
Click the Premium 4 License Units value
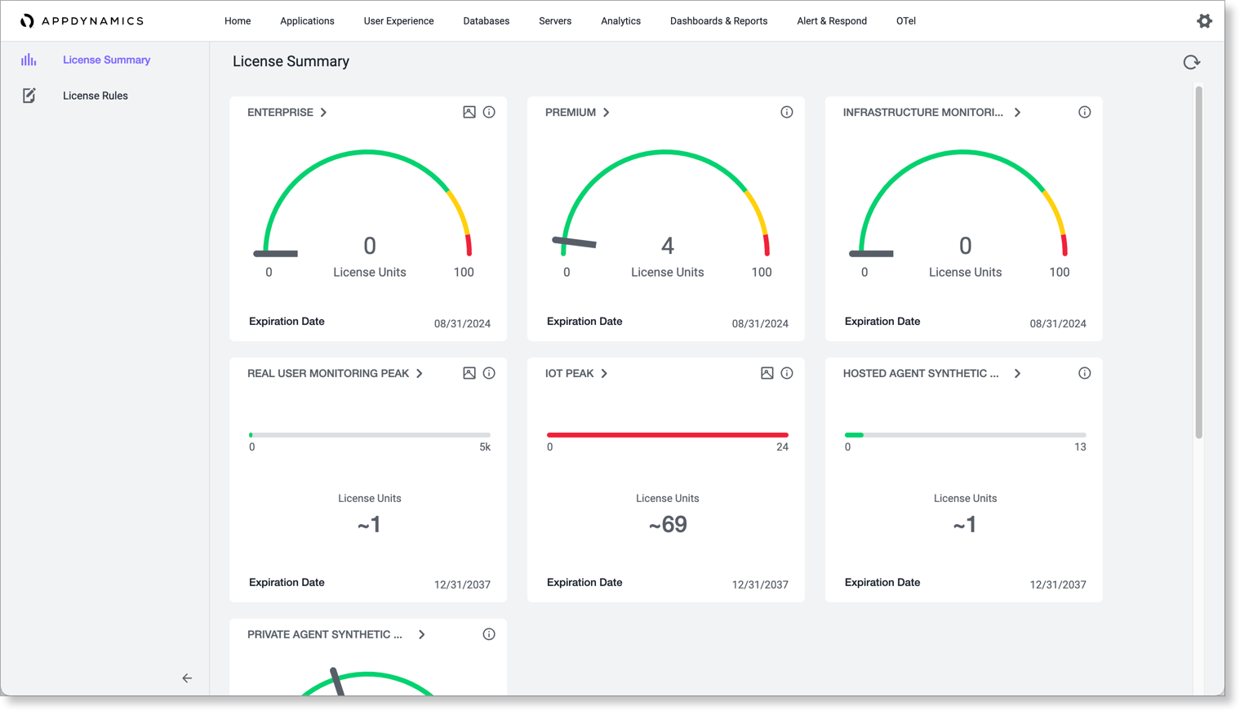(x=668, y=246)
